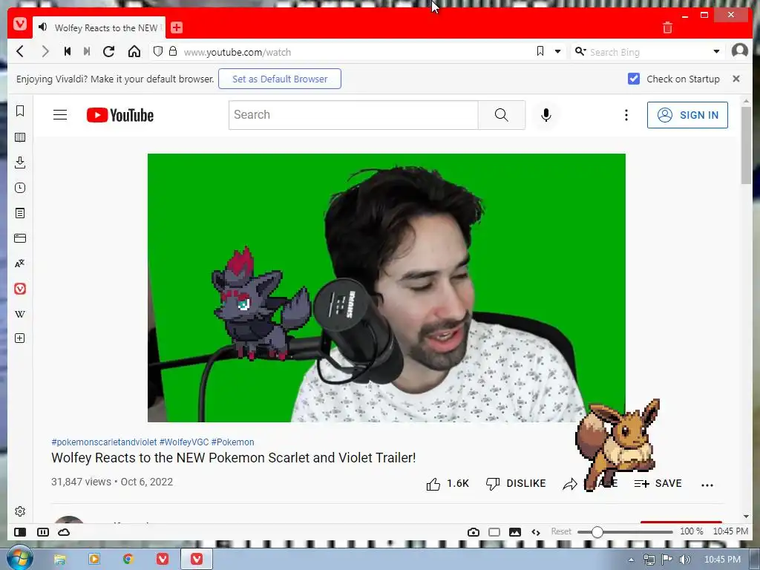
Task: Go forward to next page
Action: [x=45, y=51]
